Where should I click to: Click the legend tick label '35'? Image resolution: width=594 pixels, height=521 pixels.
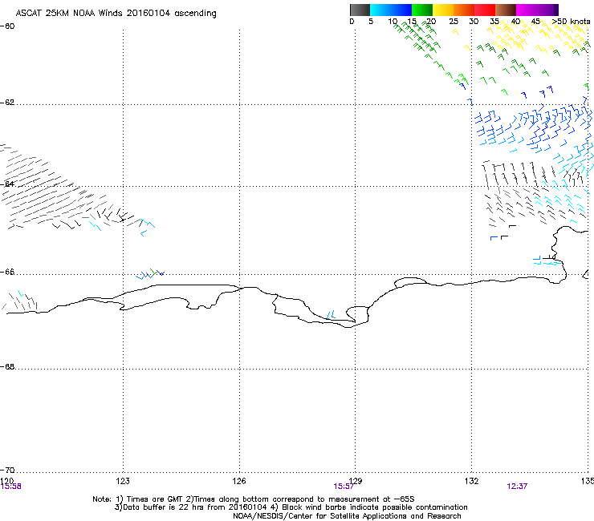(494, 22)
